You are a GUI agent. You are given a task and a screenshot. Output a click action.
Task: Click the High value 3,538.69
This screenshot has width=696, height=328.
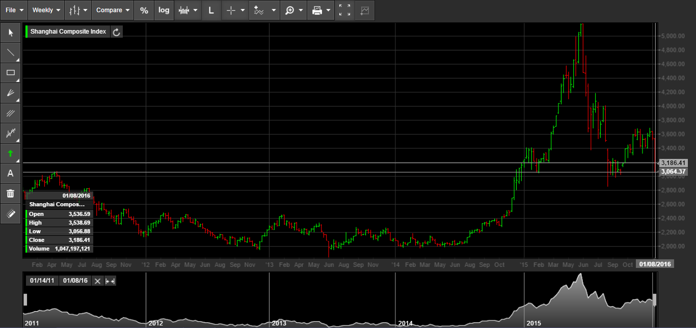click(x=79, y=223)
